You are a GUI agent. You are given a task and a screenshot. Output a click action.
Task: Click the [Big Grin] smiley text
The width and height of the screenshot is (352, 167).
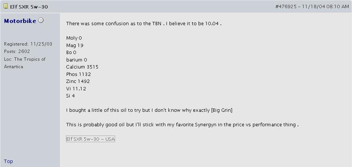pos(222,110)
